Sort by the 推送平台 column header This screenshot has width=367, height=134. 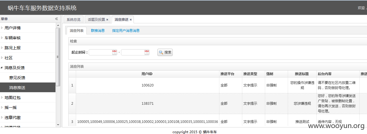coord(230,74)
